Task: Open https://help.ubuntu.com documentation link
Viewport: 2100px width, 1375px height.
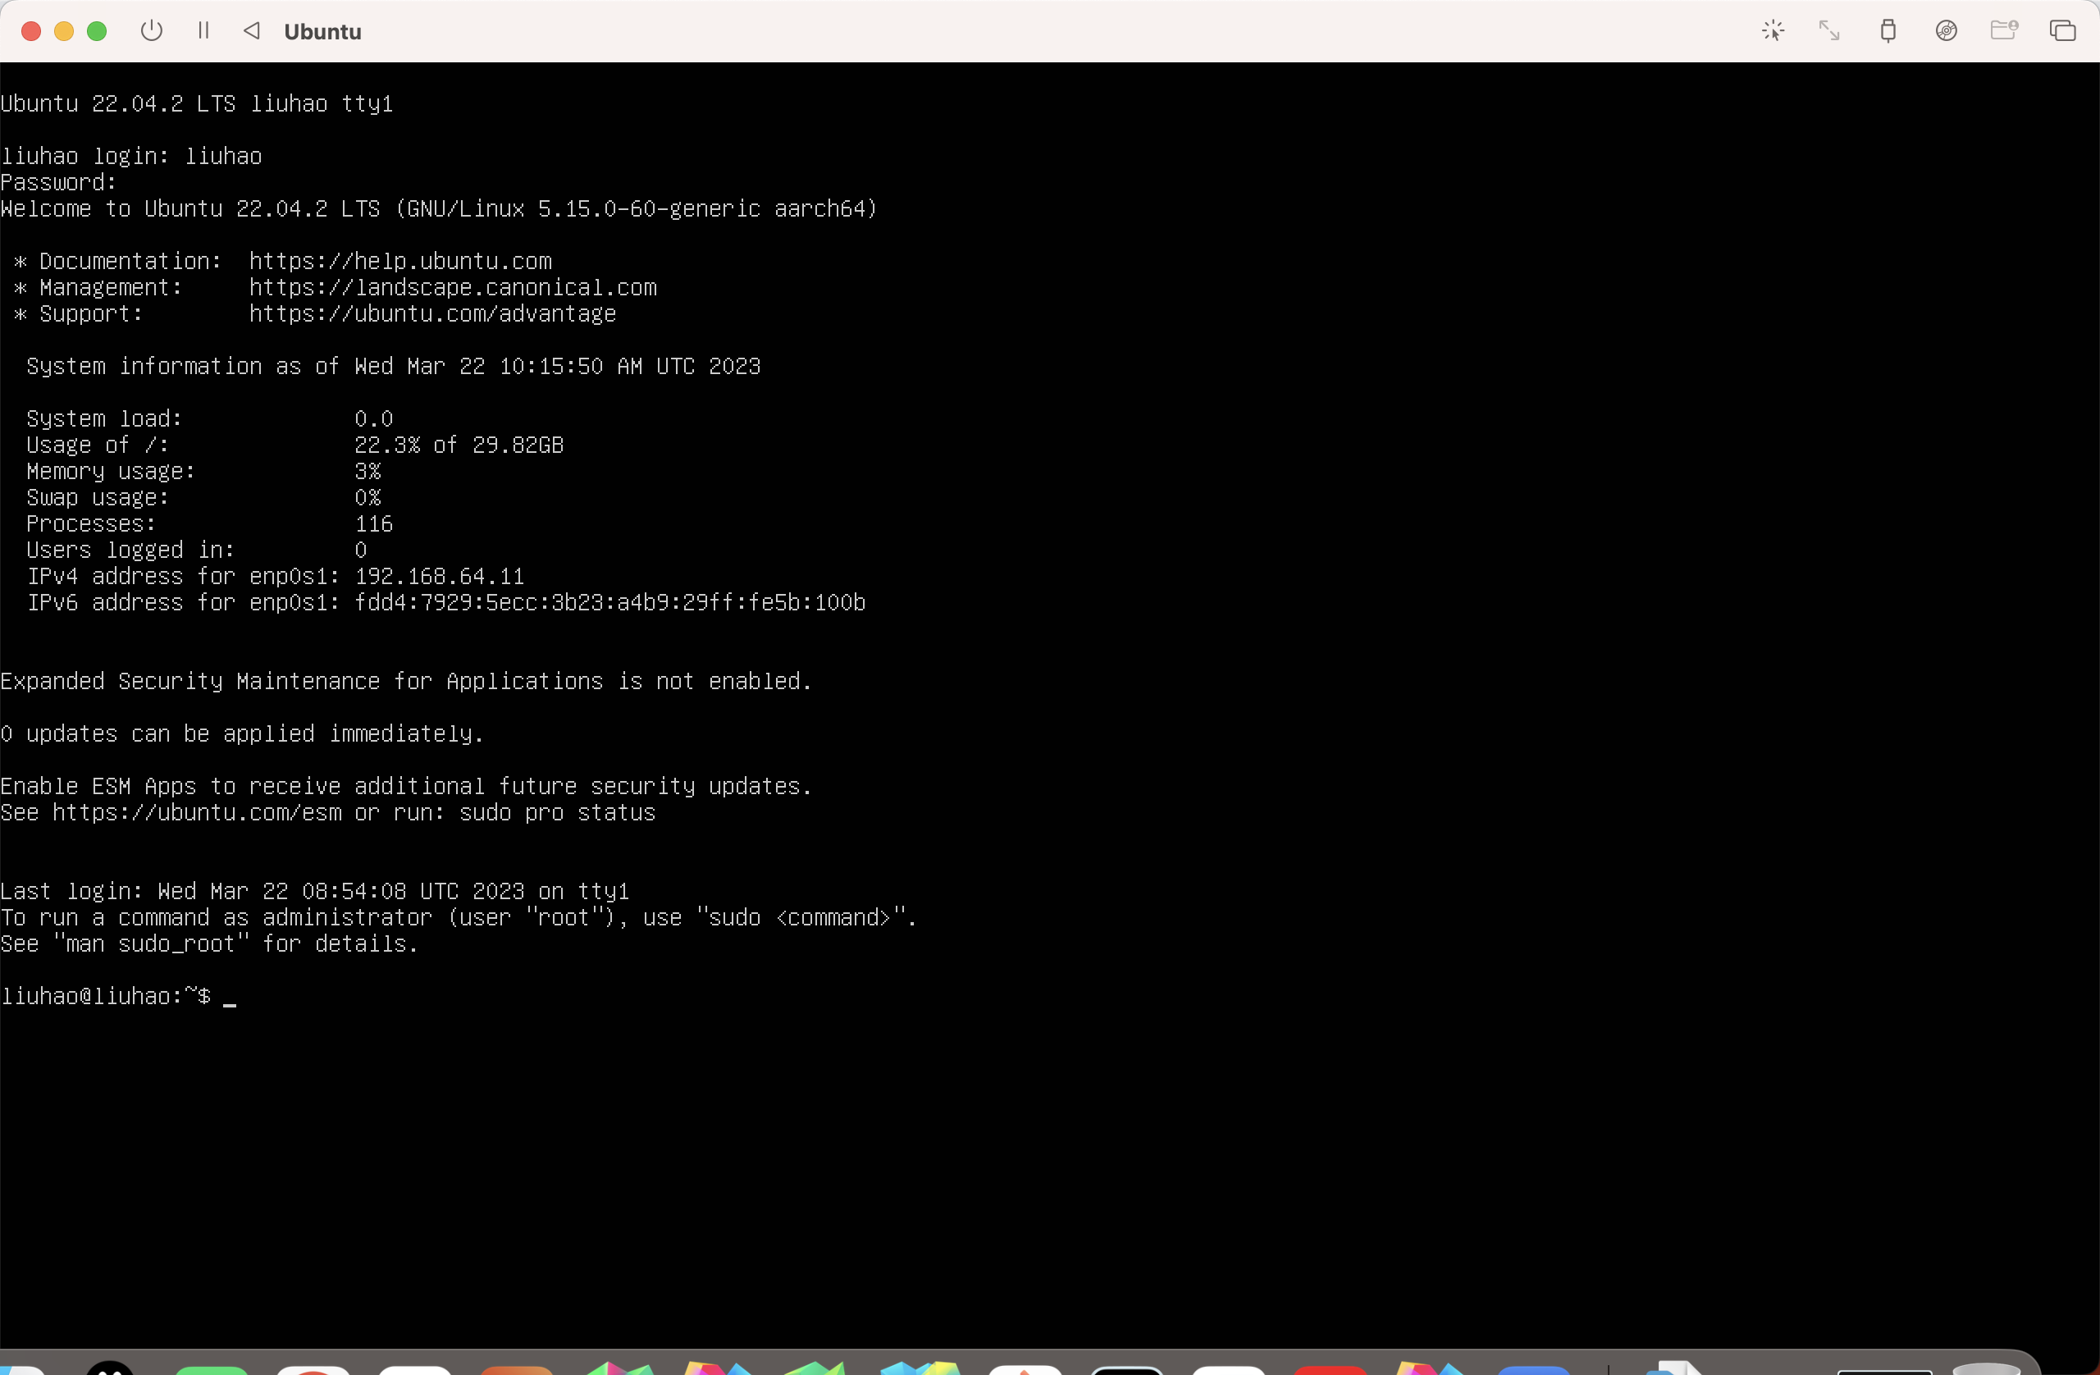Action: click(400, 261)
